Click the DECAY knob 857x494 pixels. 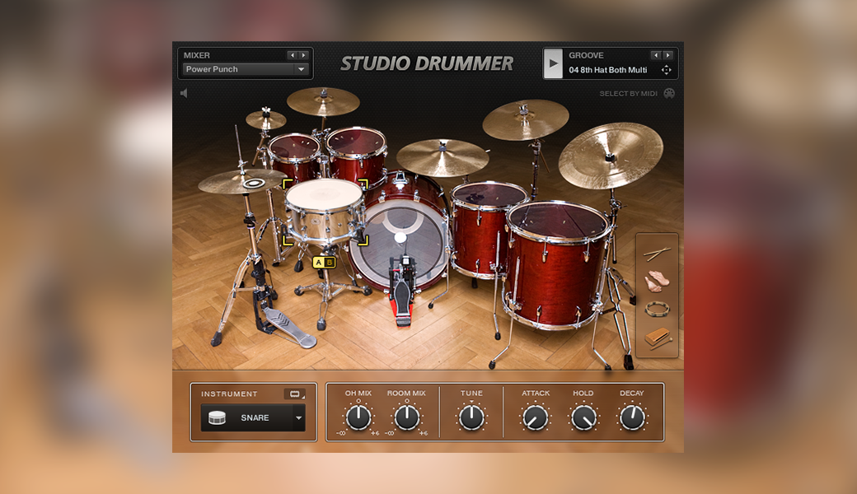[x=632, y=418]
